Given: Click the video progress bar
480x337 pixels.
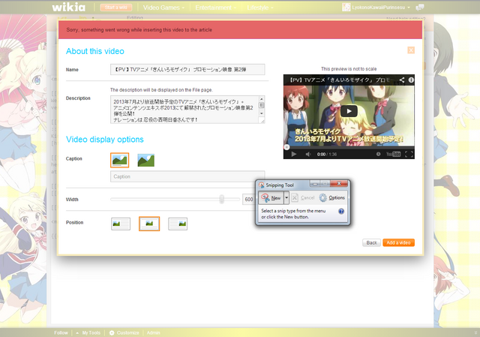Looking at the screenshot, I should coord(349,147).
